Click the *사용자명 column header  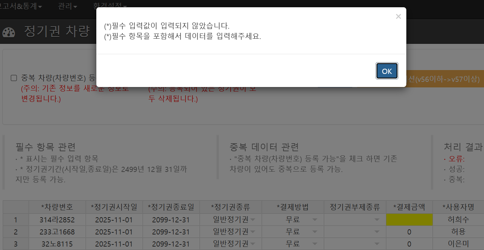(x=458, y=207)
